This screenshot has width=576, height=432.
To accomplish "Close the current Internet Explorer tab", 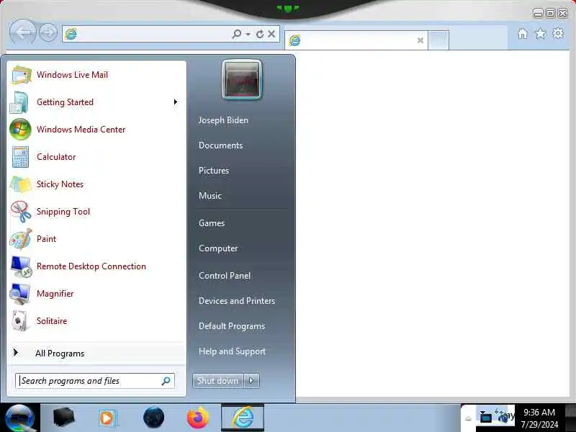I will click(x=420, y=40).
